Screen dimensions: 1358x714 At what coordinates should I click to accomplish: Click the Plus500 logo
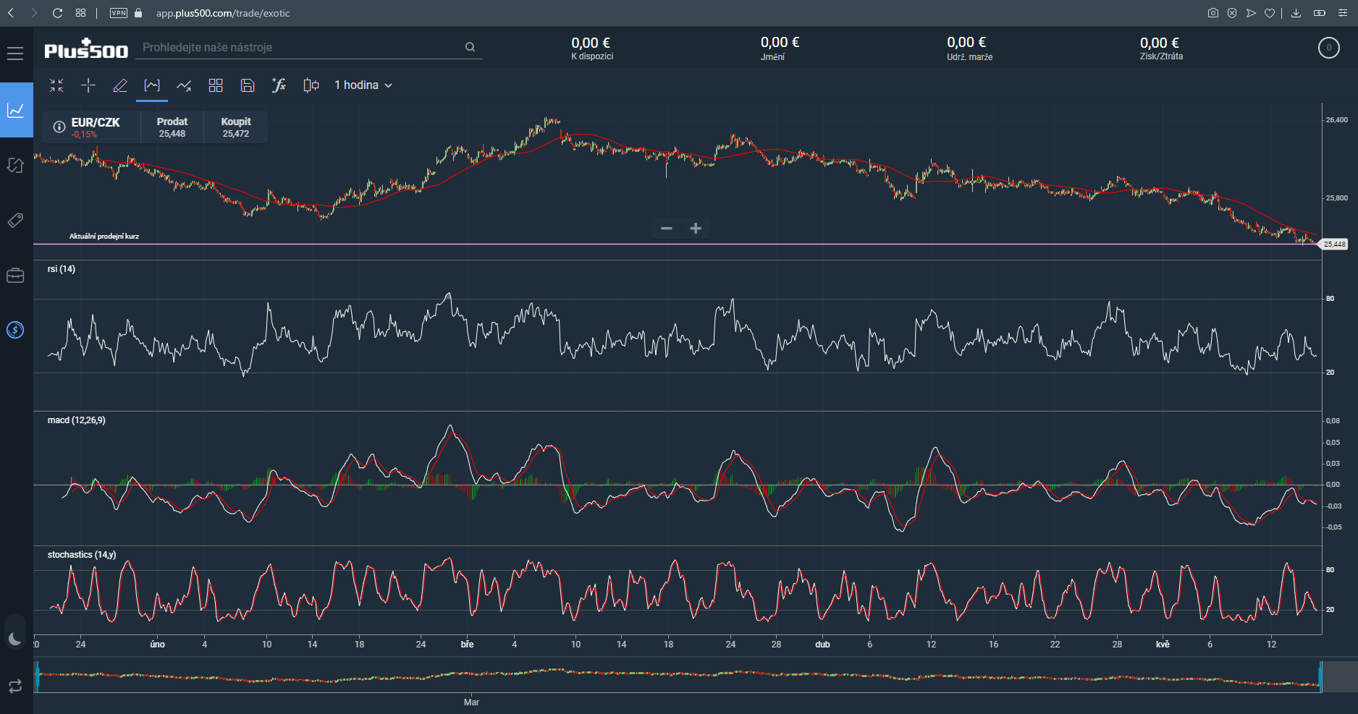[86, 49]
